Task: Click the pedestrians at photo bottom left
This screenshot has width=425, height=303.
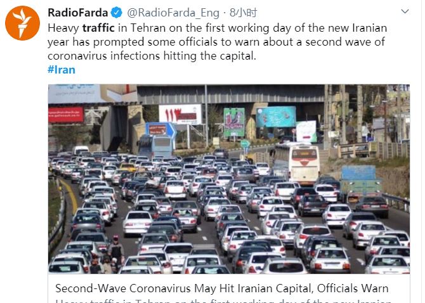Action: 107,255
